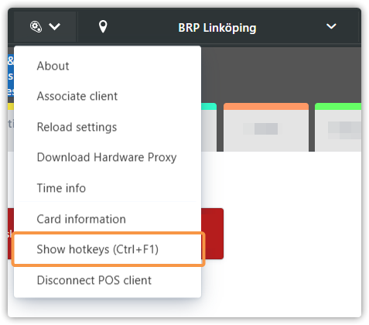Screen dimensions: 369x325
Task: Click the location pin icon
Action: [x=103, y=27]
